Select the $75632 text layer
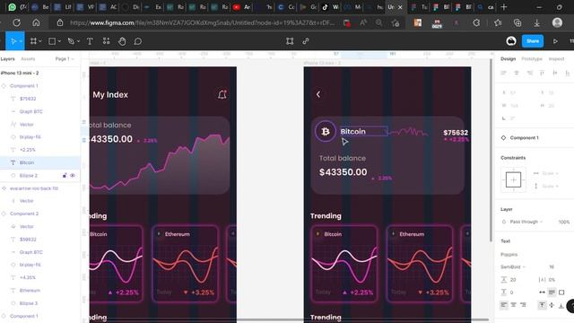 click(28, 99)
